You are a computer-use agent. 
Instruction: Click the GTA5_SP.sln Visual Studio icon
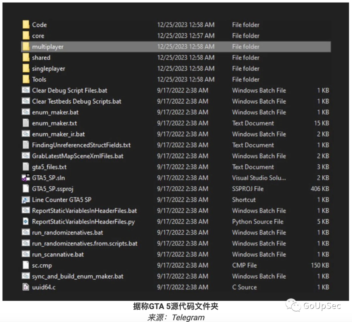(x=26, y=178)
